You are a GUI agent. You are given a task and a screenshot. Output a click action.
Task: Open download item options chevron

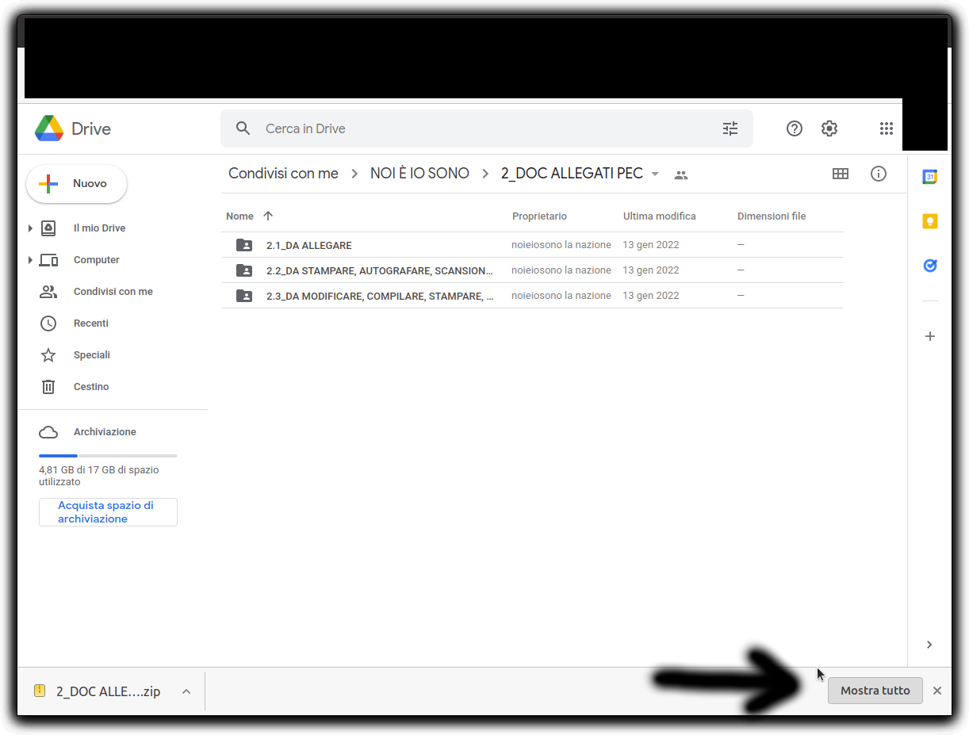[186, 691]
